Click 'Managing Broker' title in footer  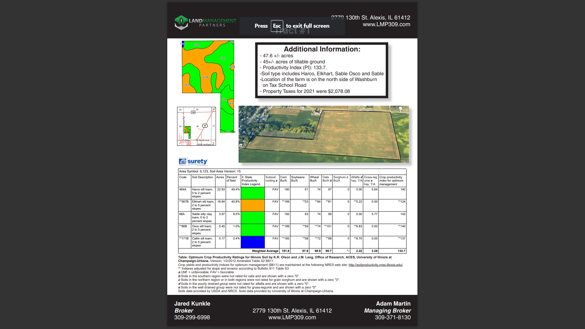387,311
